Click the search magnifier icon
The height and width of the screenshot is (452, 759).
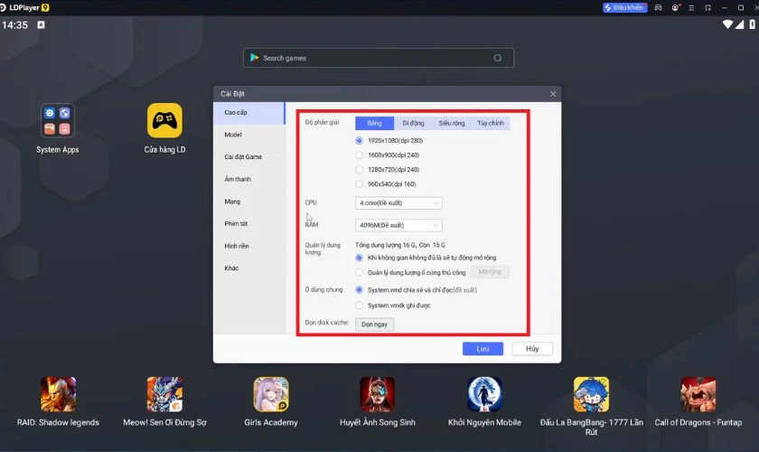(498, 58)
